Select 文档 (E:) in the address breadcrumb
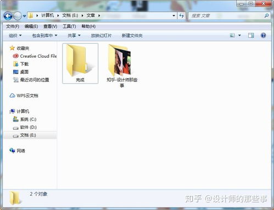 click(x=70, y=15)
